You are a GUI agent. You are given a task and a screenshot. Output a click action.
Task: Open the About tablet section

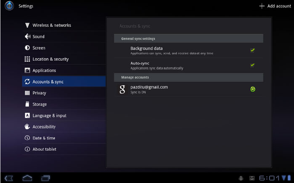pos(44,149)
